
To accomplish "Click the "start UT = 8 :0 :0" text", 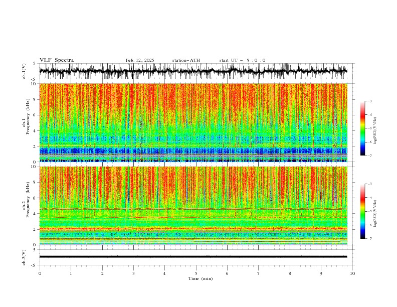I will (x=242, y=60).
